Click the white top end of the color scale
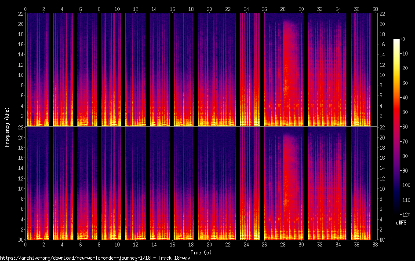 point(397,40)
